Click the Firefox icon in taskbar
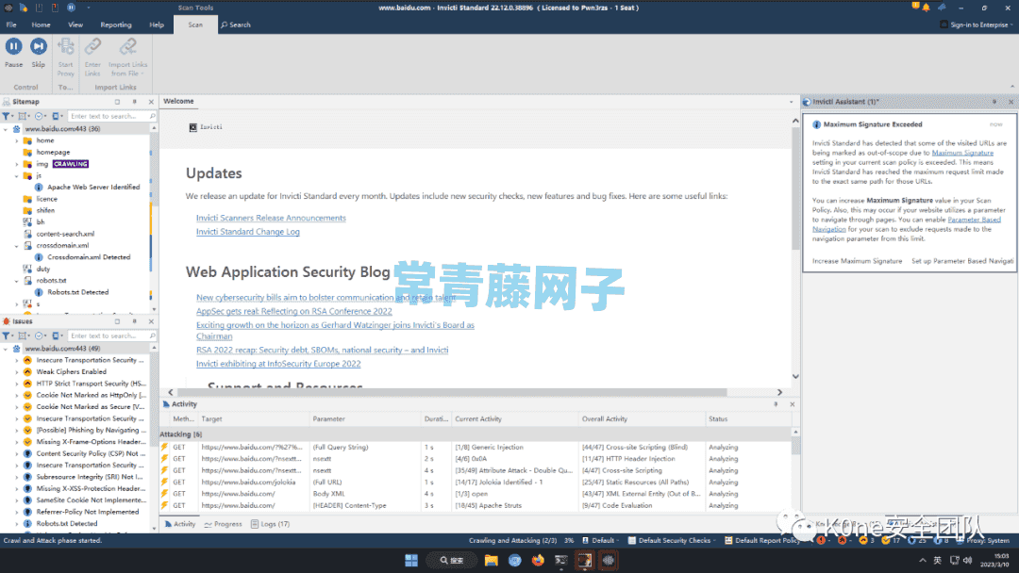The height and width of the screenshot is (573, 1019). click(539, 560)
